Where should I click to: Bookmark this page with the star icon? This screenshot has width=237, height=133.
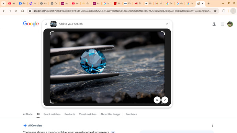tap(215, 11)
